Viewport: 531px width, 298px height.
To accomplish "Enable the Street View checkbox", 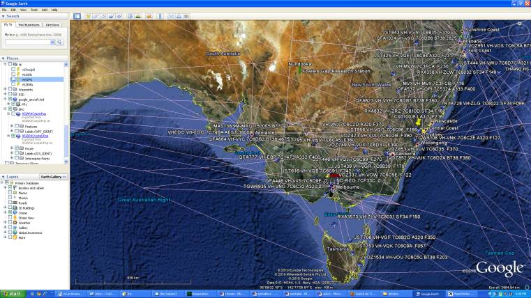I will click(10, 218).
